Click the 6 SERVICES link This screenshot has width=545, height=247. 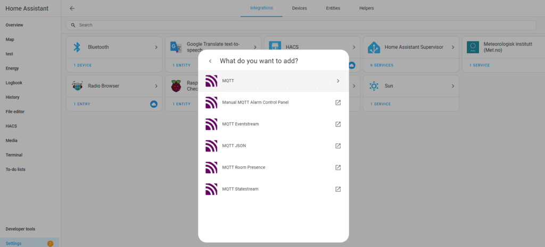click(x=382, y=65)
